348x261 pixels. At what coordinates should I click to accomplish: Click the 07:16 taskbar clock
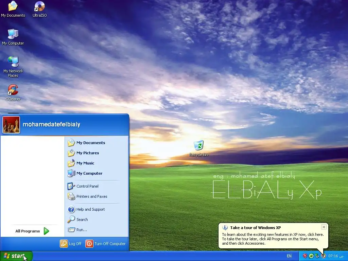(336, 256)
